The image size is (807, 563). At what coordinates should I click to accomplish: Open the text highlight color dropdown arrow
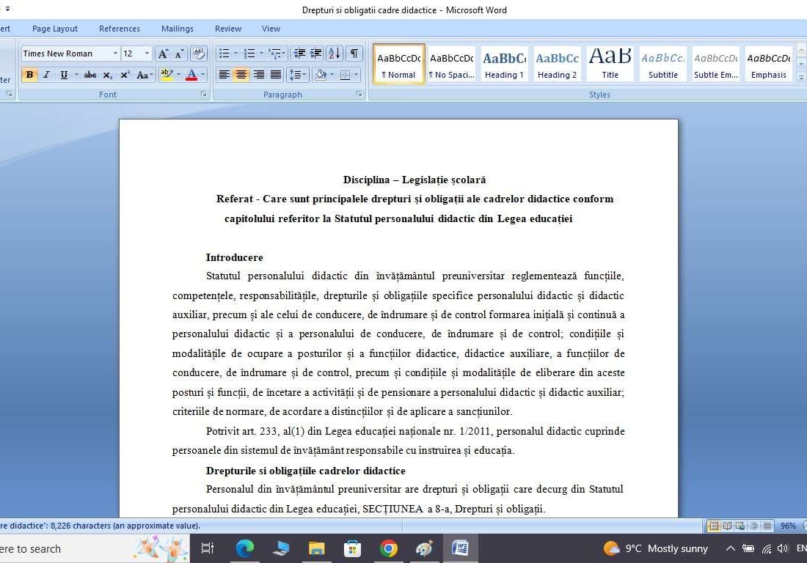[177, 75]
